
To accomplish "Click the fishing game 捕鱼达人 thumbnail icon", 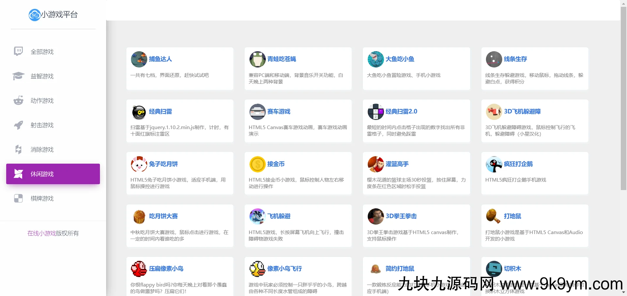I will coord(139,59).
